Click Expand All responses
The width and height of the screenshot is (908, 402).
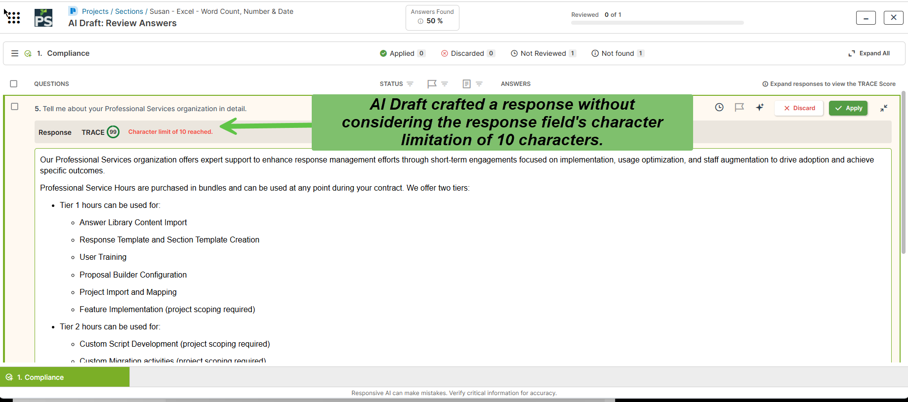[869, 53]
